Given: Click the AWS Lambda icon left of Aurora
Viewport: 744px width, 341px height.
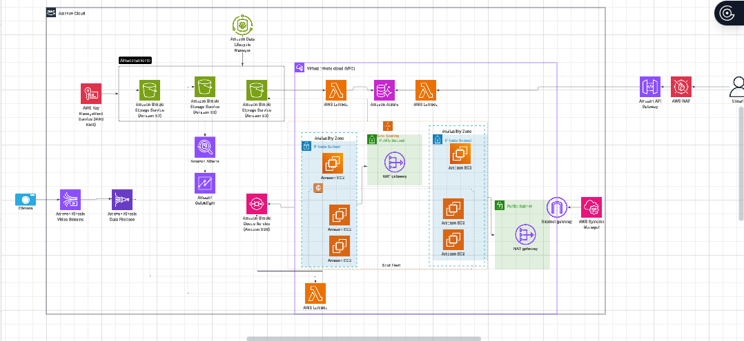Looking at the screenshot, I should click(x=336, y=90).
